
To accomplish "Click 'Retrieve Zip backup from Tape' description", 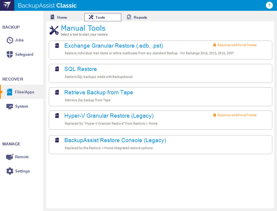I will pyautogui.click(x=87, y=100).
